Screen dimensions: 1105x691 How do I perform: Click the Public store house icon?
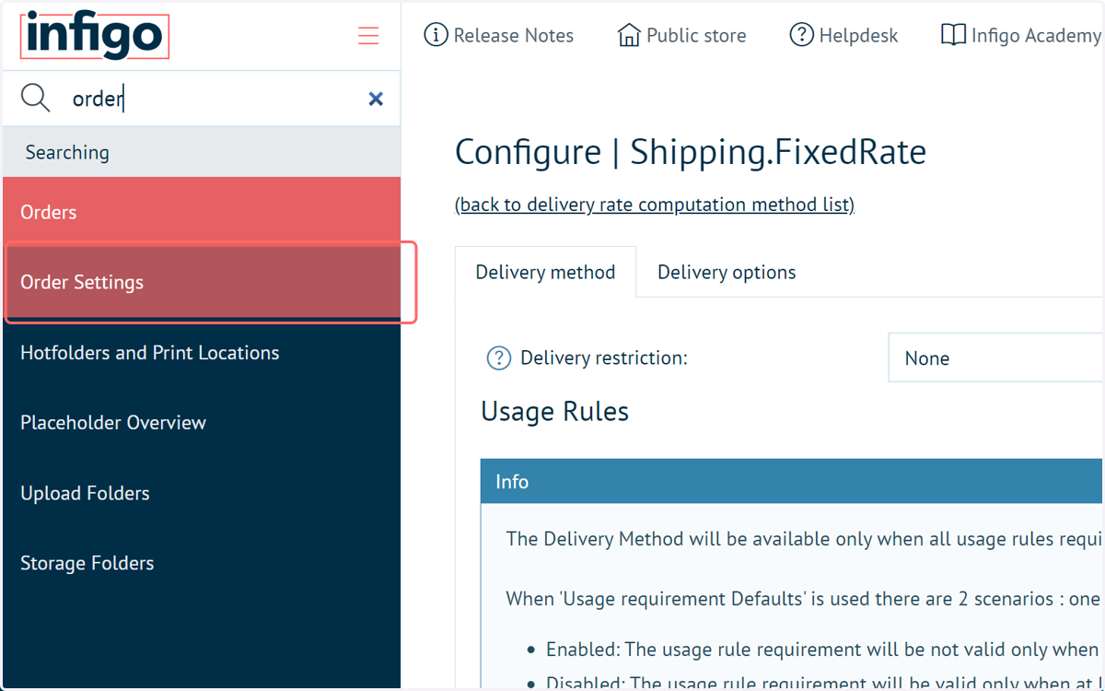pyautogui.click(x=629, y=35)
